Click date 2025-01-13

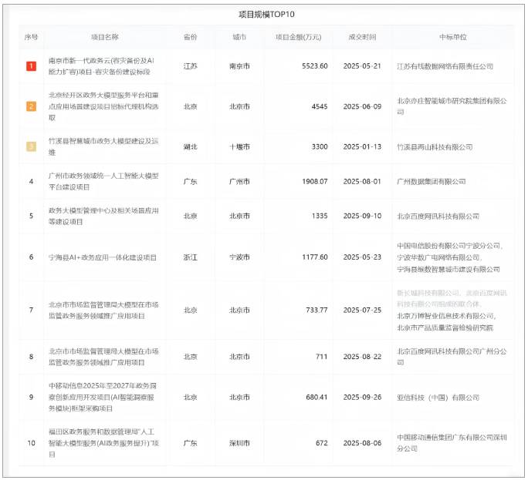(362, 146)
